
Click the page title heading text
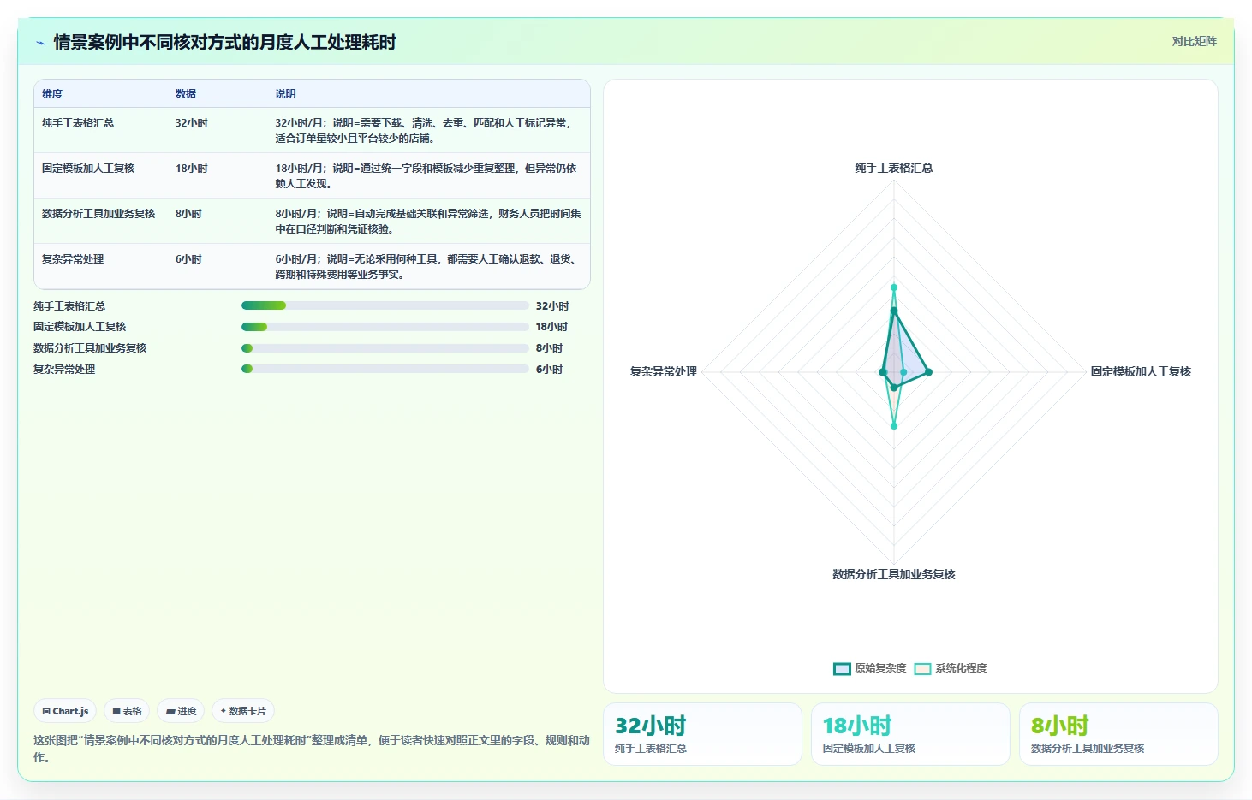(224, 43)
